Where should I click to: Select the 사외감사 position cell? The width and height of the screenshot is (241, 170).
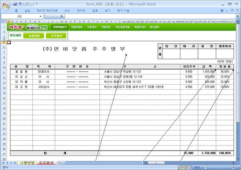pos(44,87)
